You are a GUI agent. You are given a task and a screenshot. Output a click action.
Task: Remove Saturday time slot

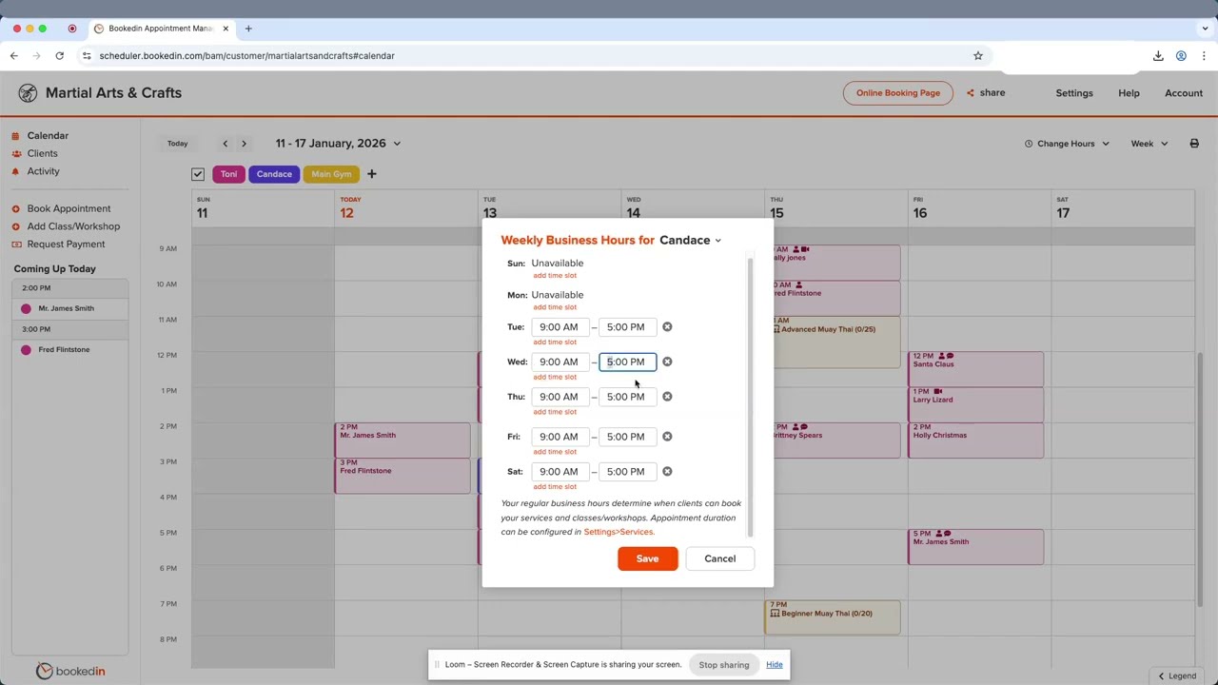tap(667, 471)
